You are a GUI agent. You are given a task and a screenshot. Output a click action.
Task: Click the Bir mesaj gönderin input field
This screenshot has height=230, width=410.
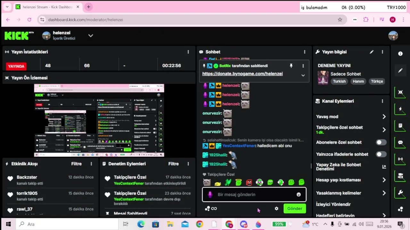click(254, 194)
